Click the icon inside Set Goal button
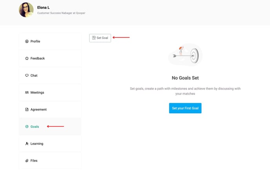 coord(94,38)
